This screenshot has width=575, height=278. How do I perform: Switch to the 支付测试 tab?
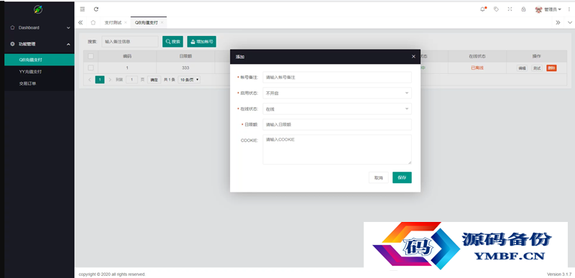click(x=113, y=22)
